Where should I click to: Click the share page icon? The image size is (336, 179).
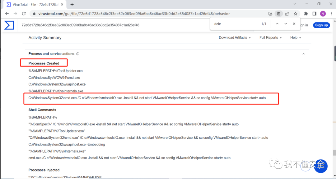click(287, 14)
